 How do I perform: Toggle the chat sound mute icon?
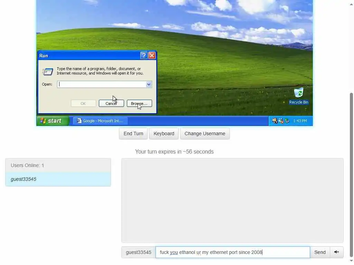[x=337, y=252]
